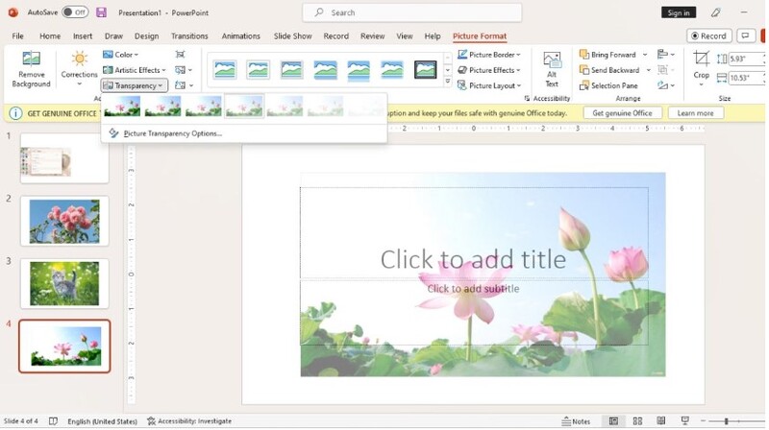The image size is (769, 430).
Task: Start Slide Show from status bar icon
Action: click(x=684, y=421)
